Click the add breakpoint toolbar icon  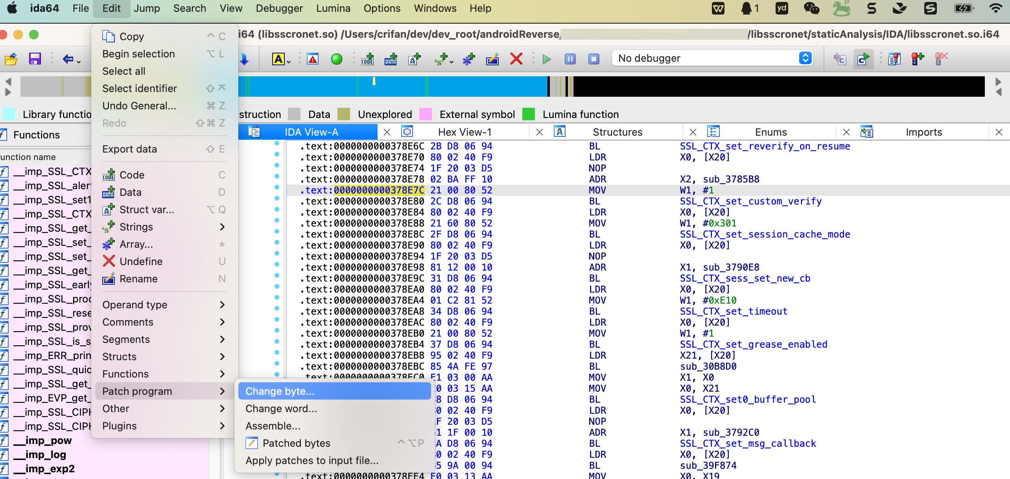[918, 59]
